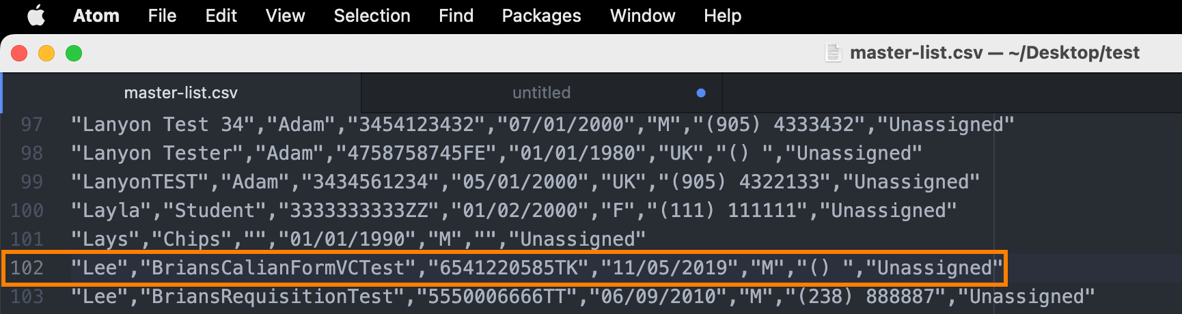Open the Atom application menu

point(96,16)
